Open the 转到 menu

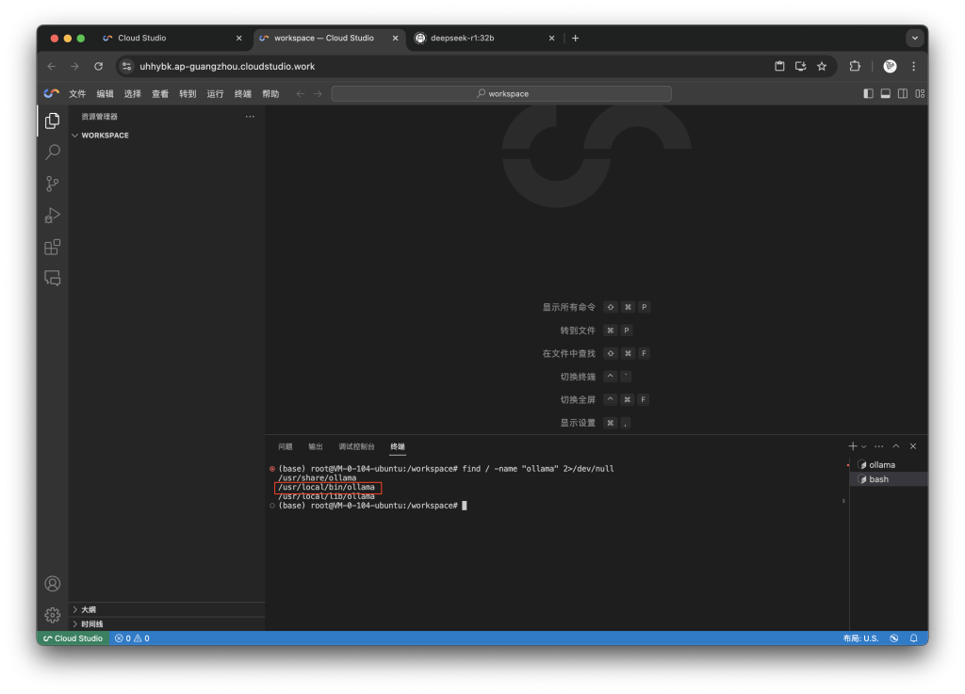(x=188, y=93)
